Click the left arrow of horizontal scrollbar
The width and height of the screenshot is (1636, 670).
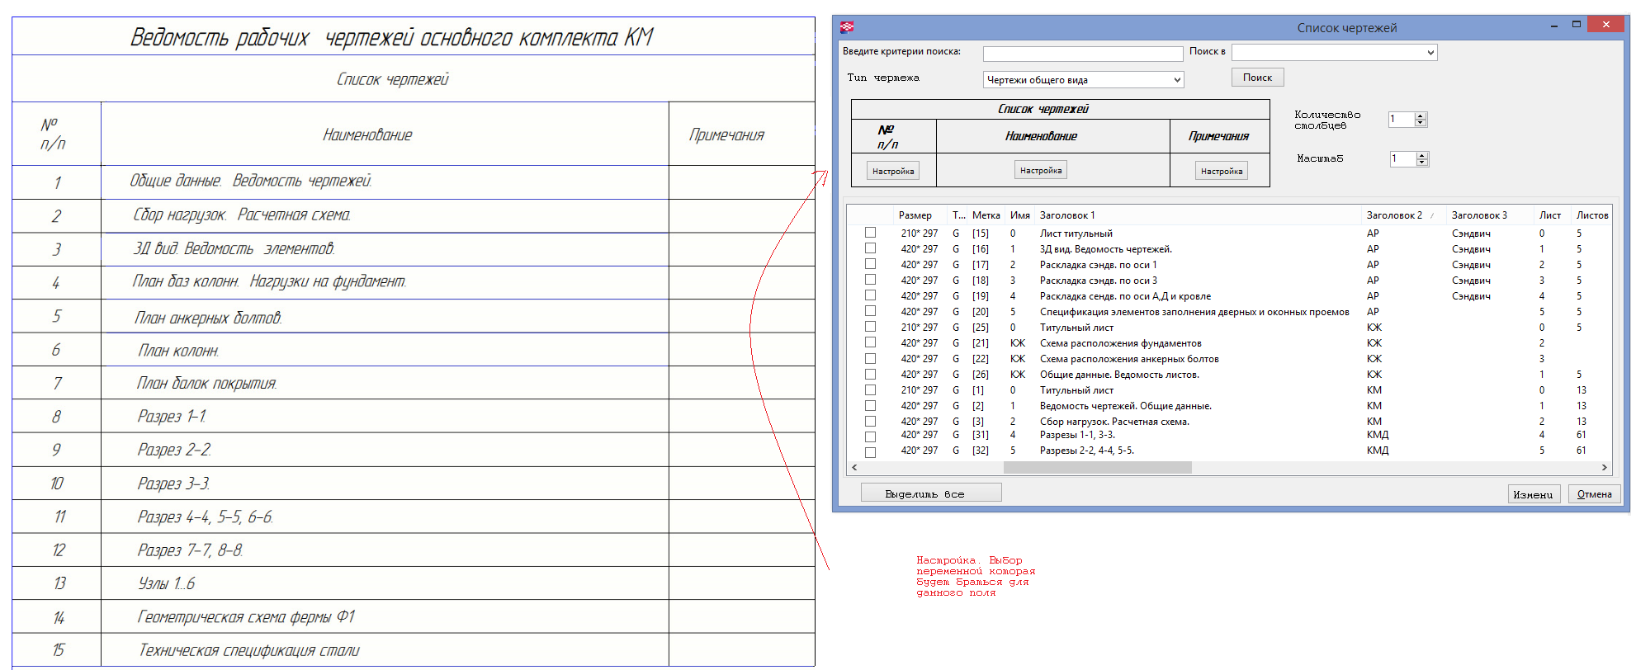854,468
